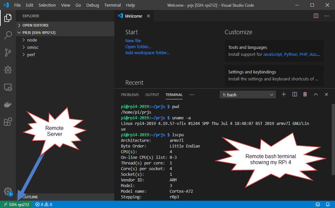The image size is (335, 208).
Task: Open feedback smiley in status bar
Action: (318, 204)
